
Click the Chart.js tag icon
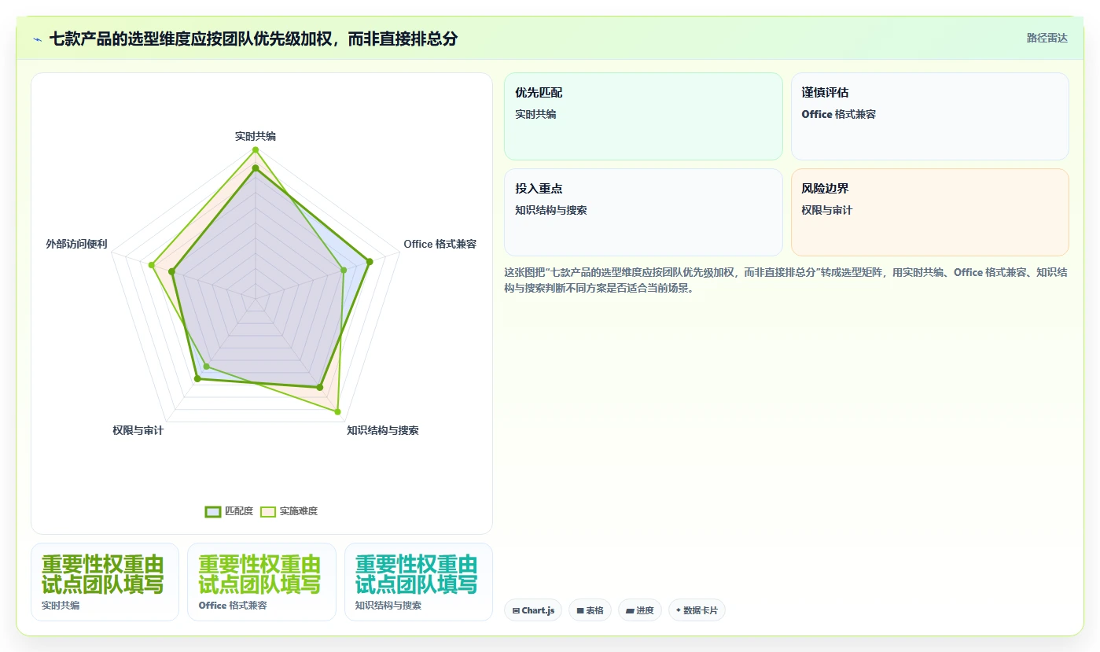pyautogui.click(x=516, y=610)
